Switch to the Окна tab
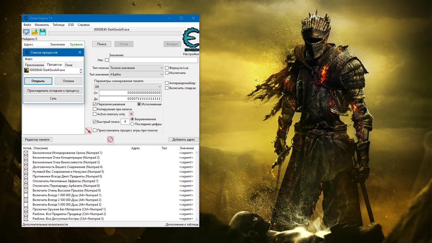Image resolution: width=432 pixels, height=243 pixels. (x=69, y=65)
